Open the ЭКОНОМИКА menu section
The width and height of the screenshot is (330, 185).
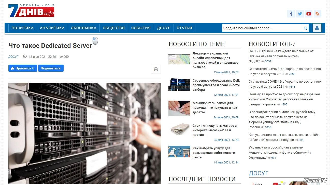pyautogui.click(x=84, y=28)
